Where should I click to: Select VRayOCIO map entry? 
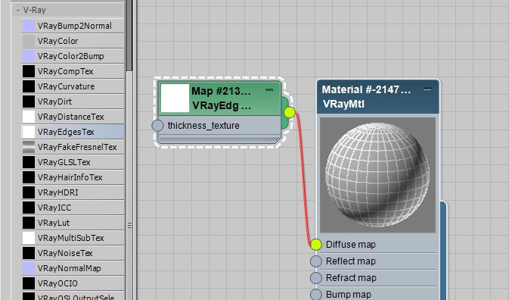tap(73, 283)
